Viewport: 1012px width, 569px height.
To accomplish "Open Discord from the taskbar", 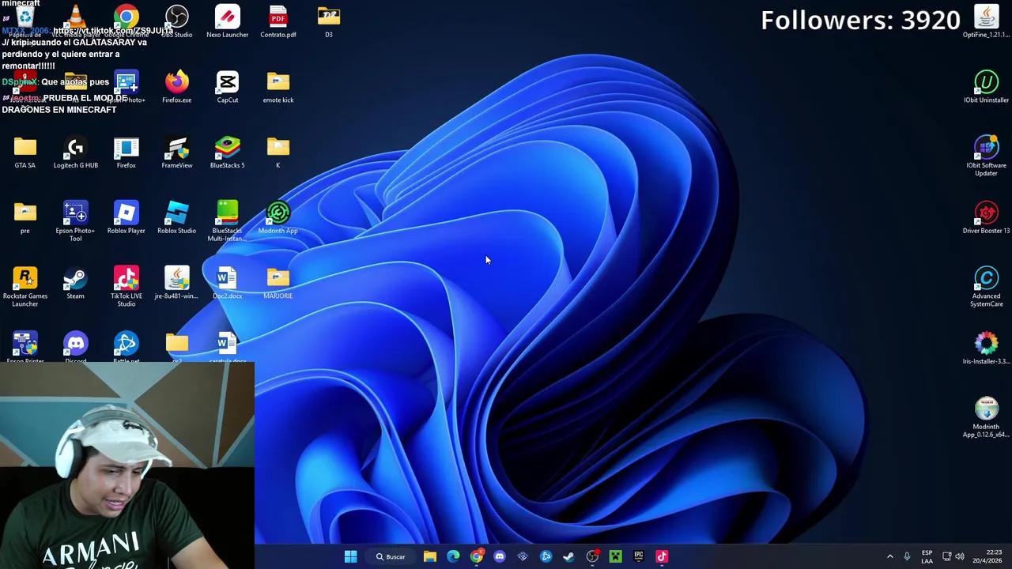I will coord(499,556).
